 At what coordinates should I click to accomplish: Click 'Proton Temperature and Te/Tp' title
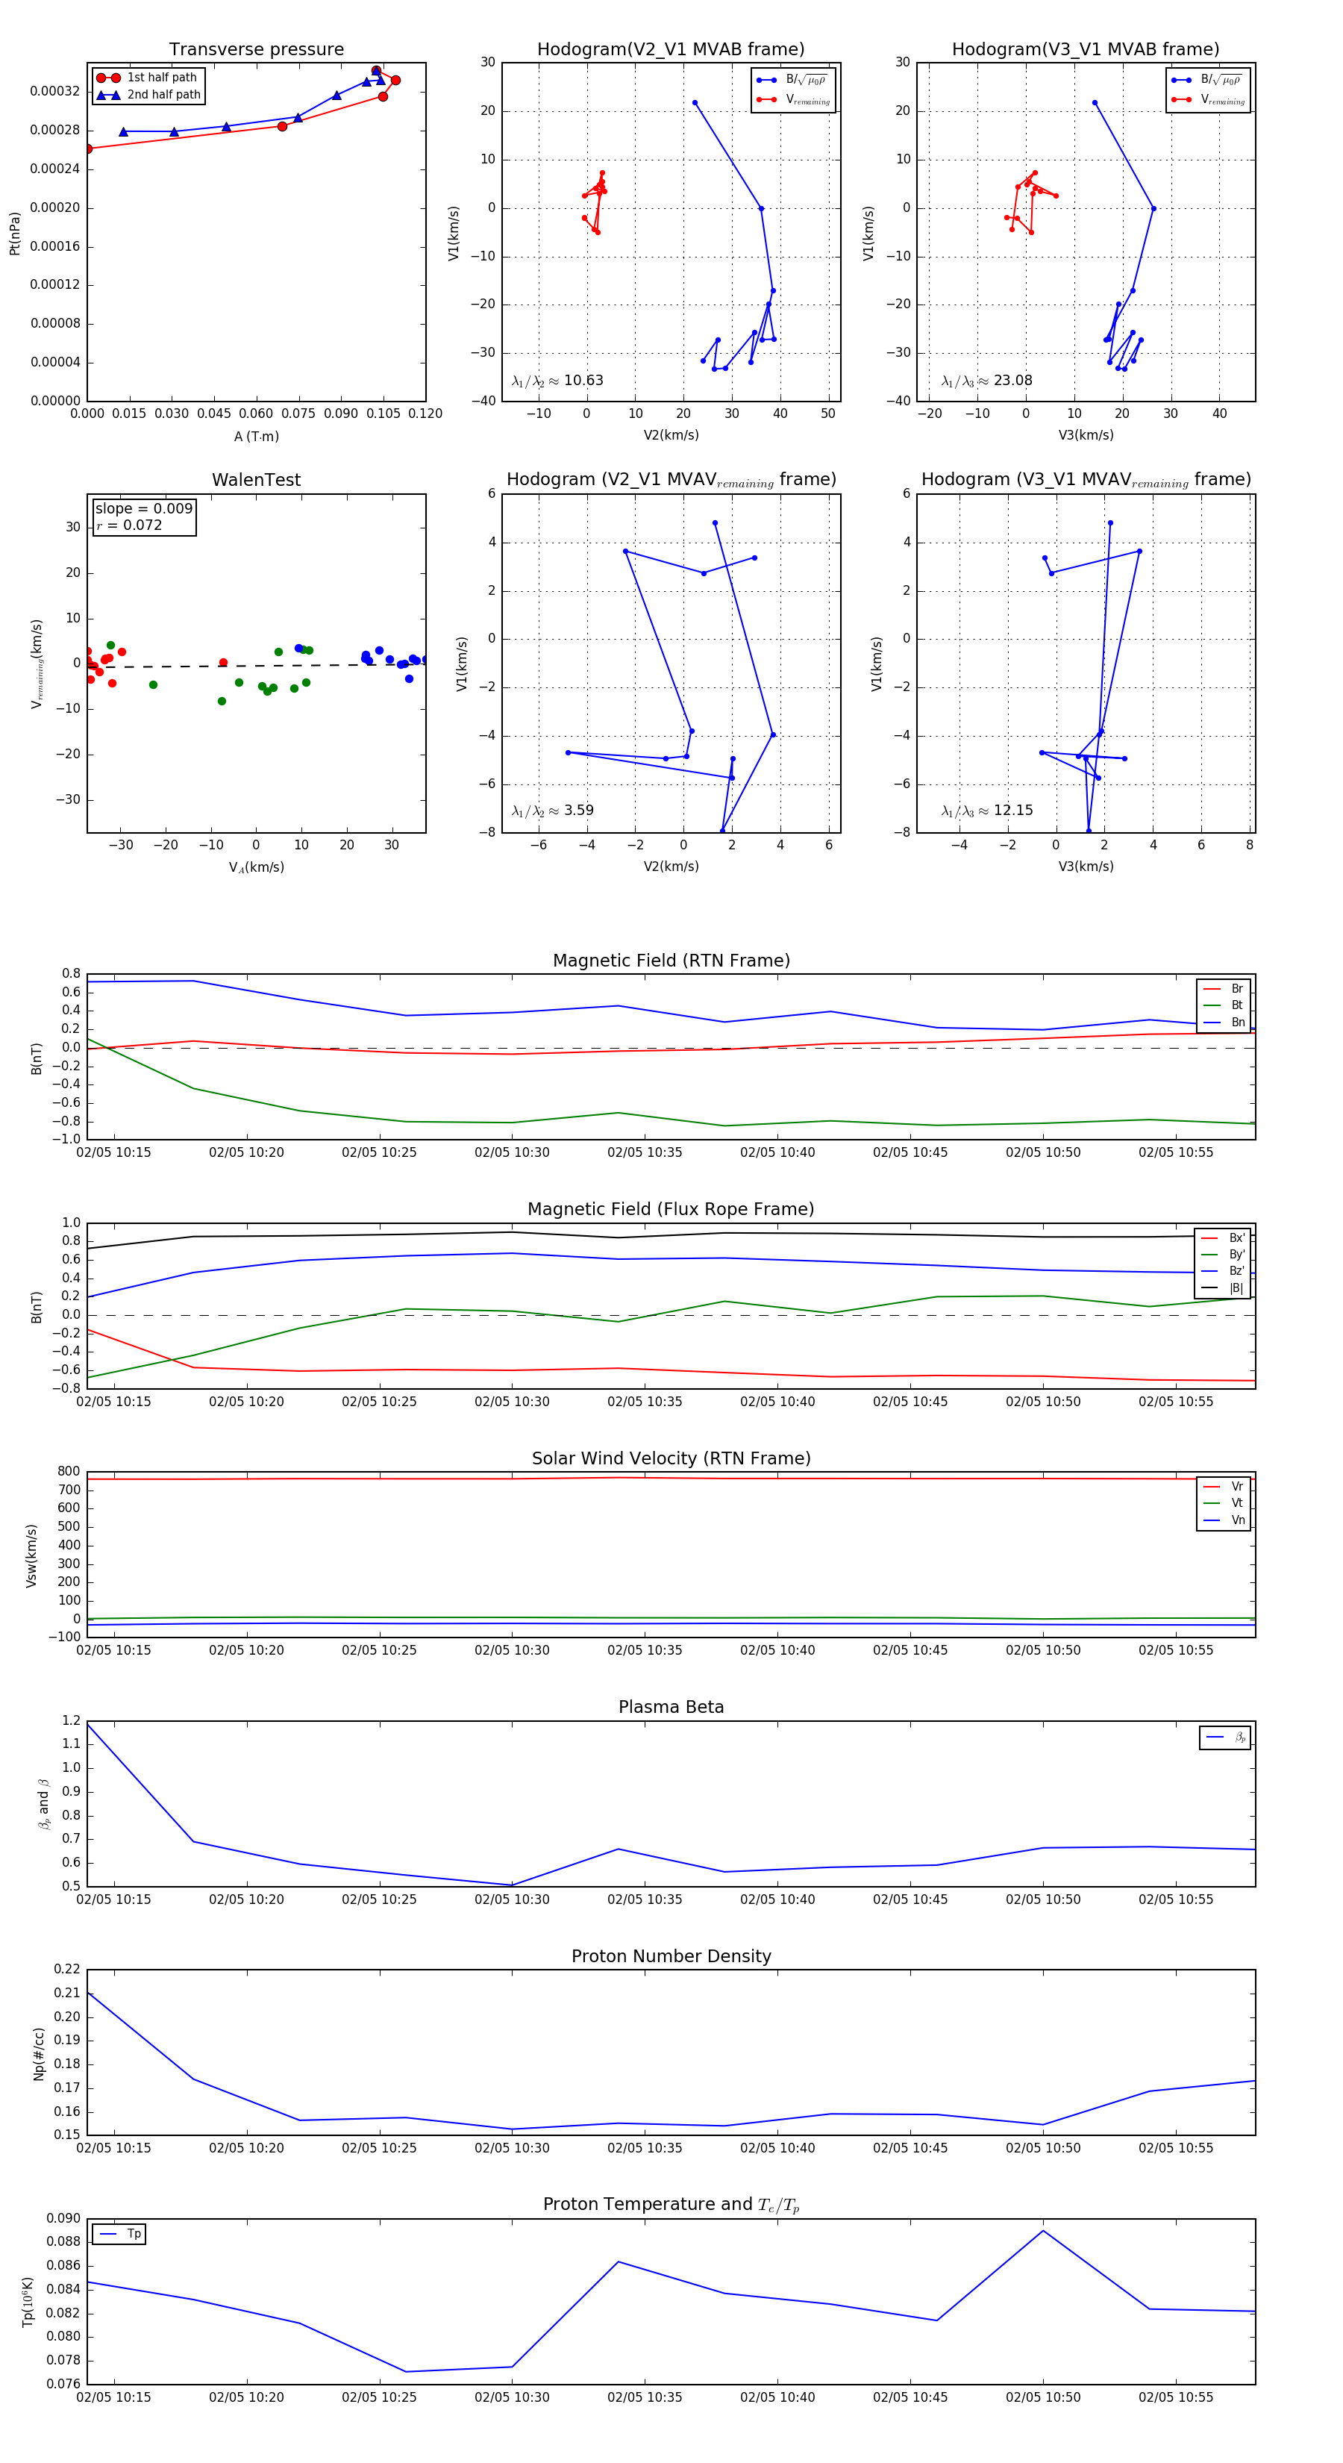pyautogui.click(x=671, y=2205)
